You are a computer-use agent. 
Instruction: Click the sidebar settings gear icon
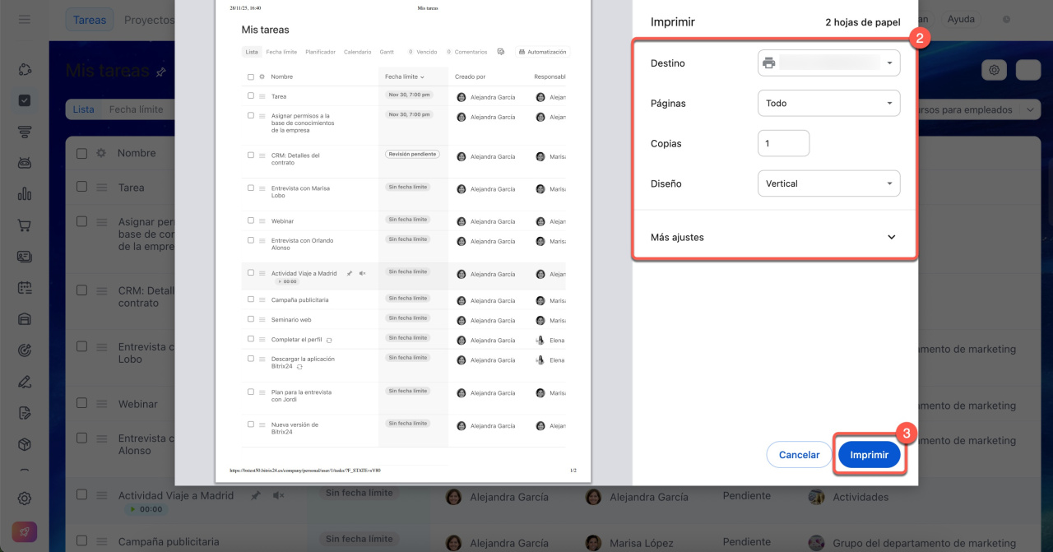25,499
